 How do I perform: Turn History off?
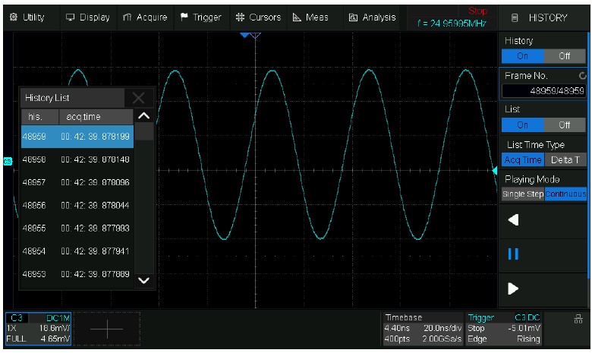coord(564,56)
